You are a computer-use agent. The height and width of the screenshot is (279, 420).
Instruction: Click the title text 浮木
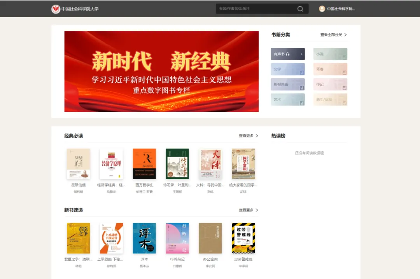[144, 259]
